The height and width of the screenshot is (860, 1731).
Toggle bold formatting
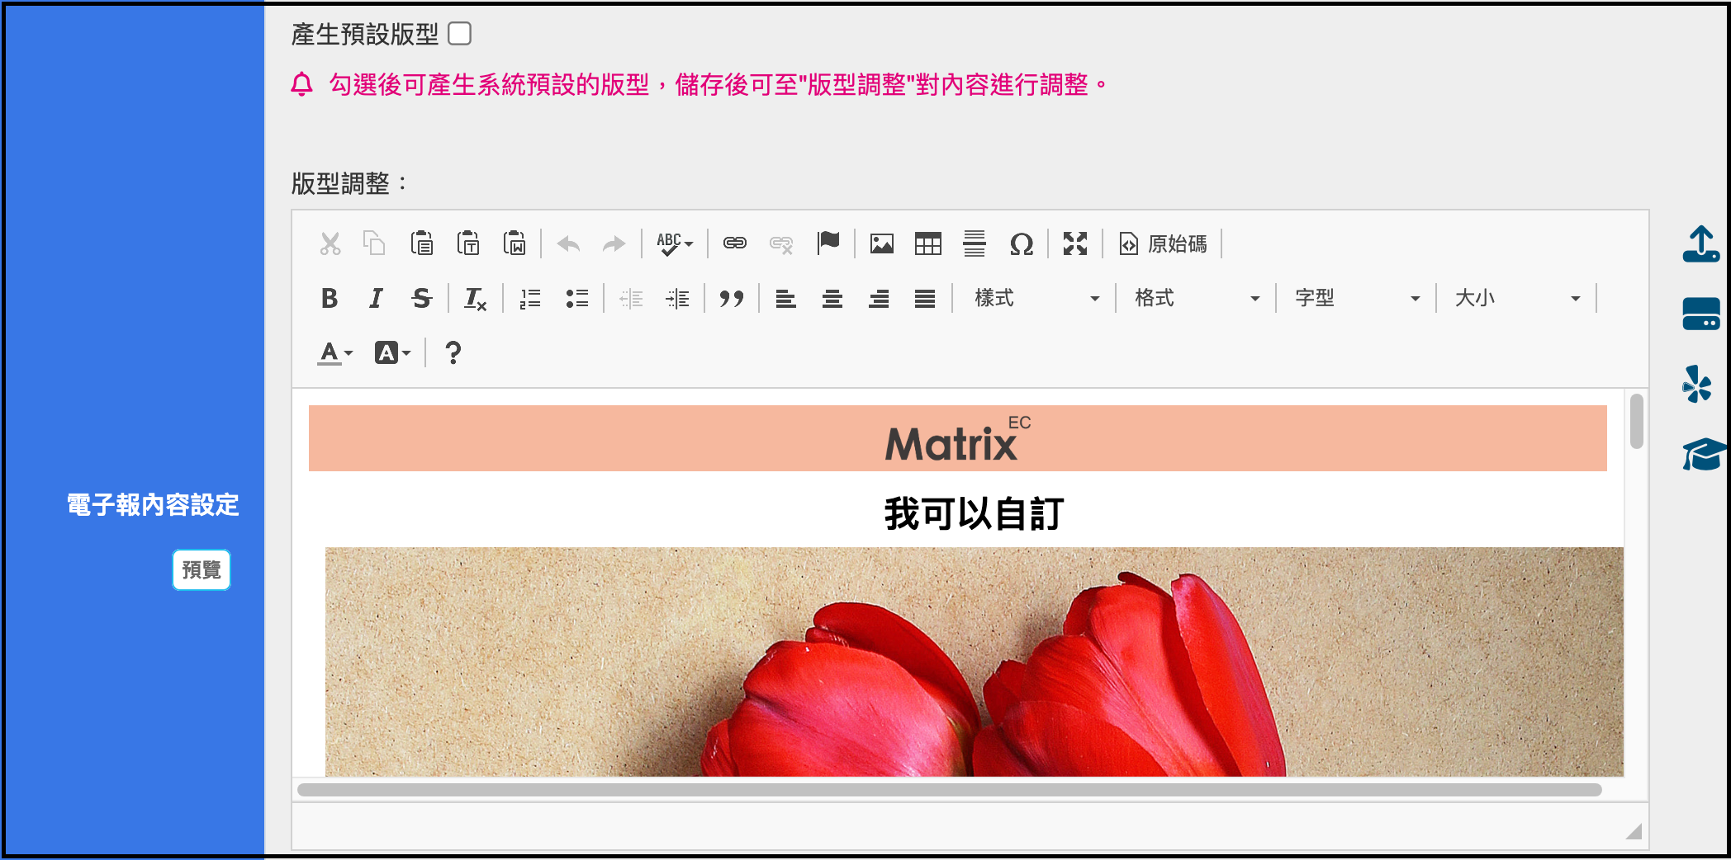pos(330,299)
